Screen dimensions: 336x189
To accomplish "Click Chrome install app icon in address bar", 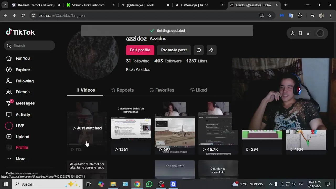I will [261, 15].
